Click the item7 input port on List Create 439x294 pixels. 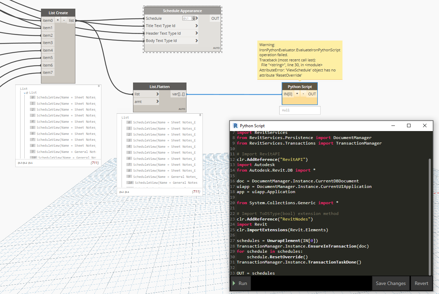point(48,72)
